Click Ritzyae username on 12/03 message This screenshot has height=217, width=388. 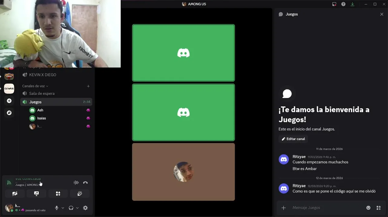pyautogui.click(x=299, y=186)
